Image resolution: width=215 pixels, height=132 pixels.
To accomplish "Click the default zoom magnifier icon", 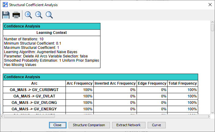I will pos(49,15).
